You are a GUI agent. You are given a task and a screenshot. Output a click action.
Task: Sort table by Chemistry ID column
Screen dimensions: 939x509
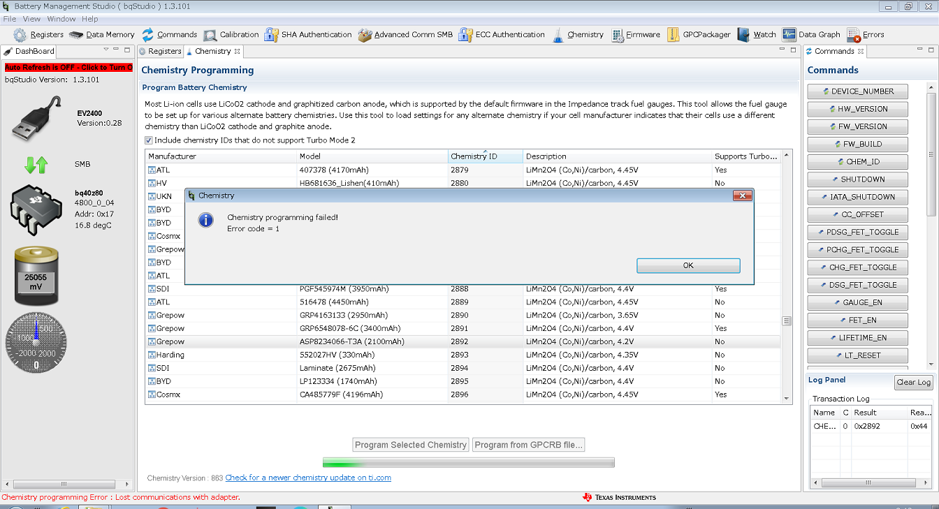click(x=486, y=156)
